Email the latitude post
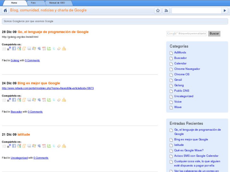This screenshot has height=172, width=230. (29, 146)
